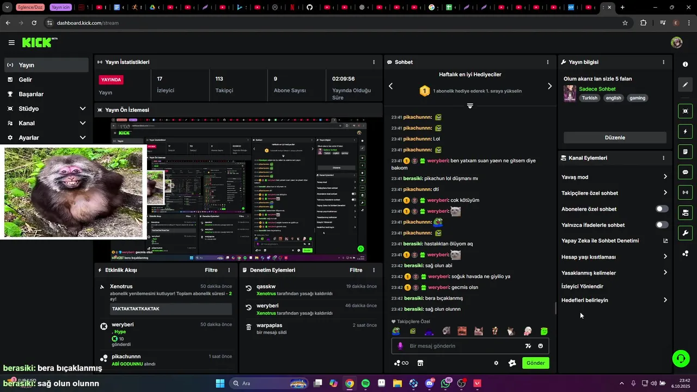
Task: Click the Sadece Sohbet category link
Action: pyautogui.click(x=597, y=89)
